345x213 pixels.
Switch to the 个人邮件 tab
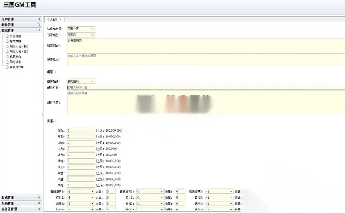coord(53,19)
